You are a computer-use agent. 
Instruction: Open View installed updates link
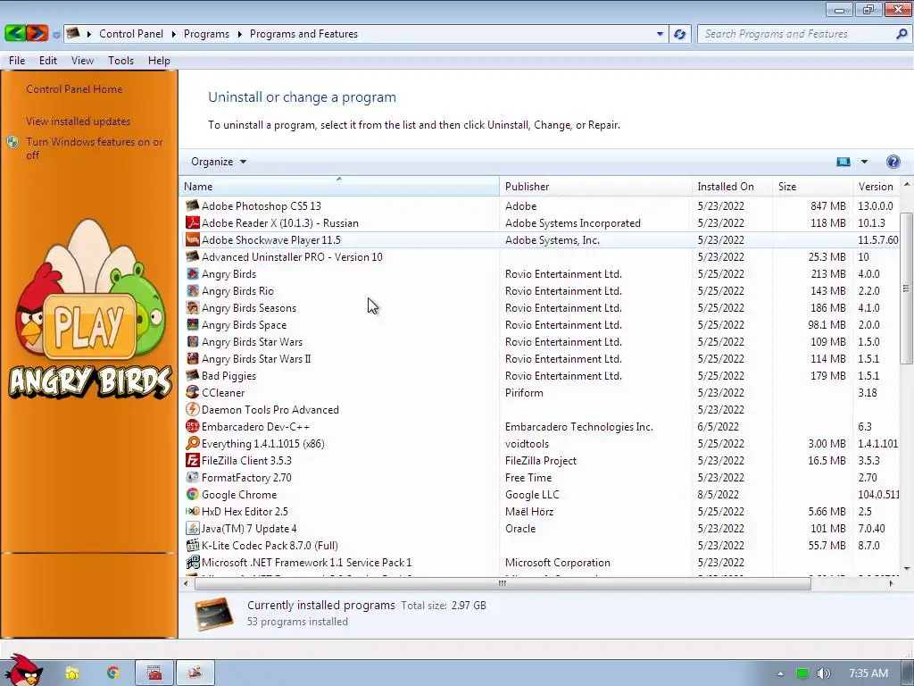point(79,121)
